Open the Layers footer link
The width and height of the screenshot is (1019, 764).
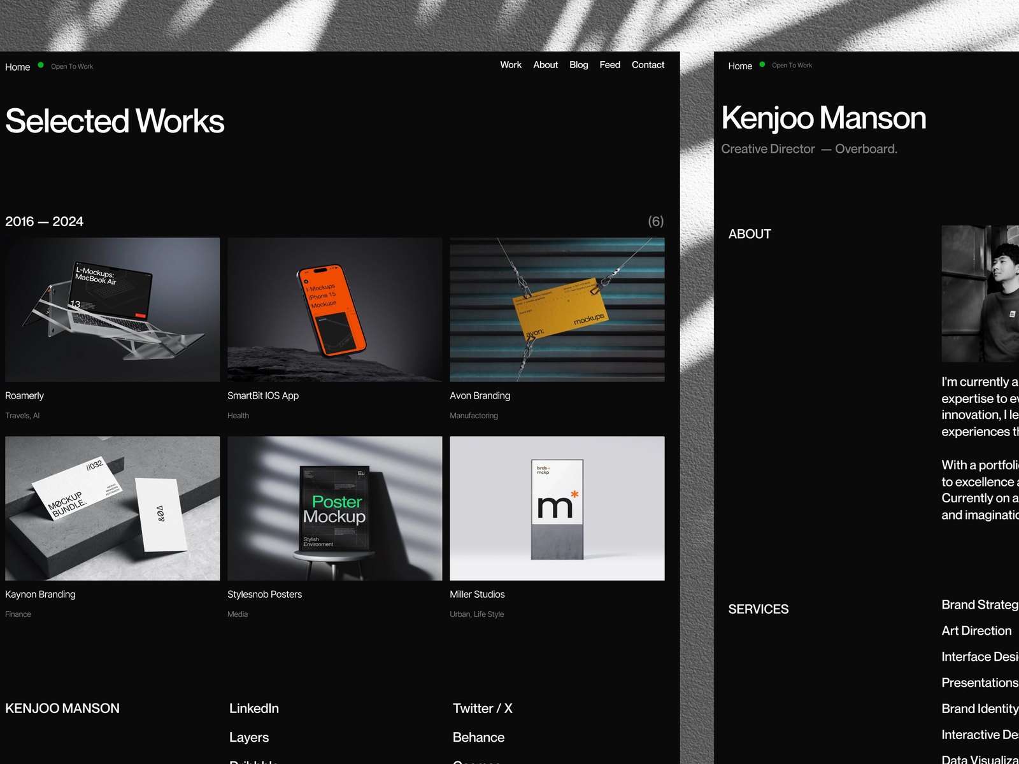(249, 737)
